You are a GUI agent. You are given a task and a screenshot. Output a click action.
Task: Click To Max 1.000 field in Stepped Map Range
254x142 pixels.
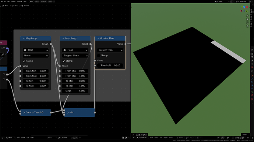pos(75,86)
